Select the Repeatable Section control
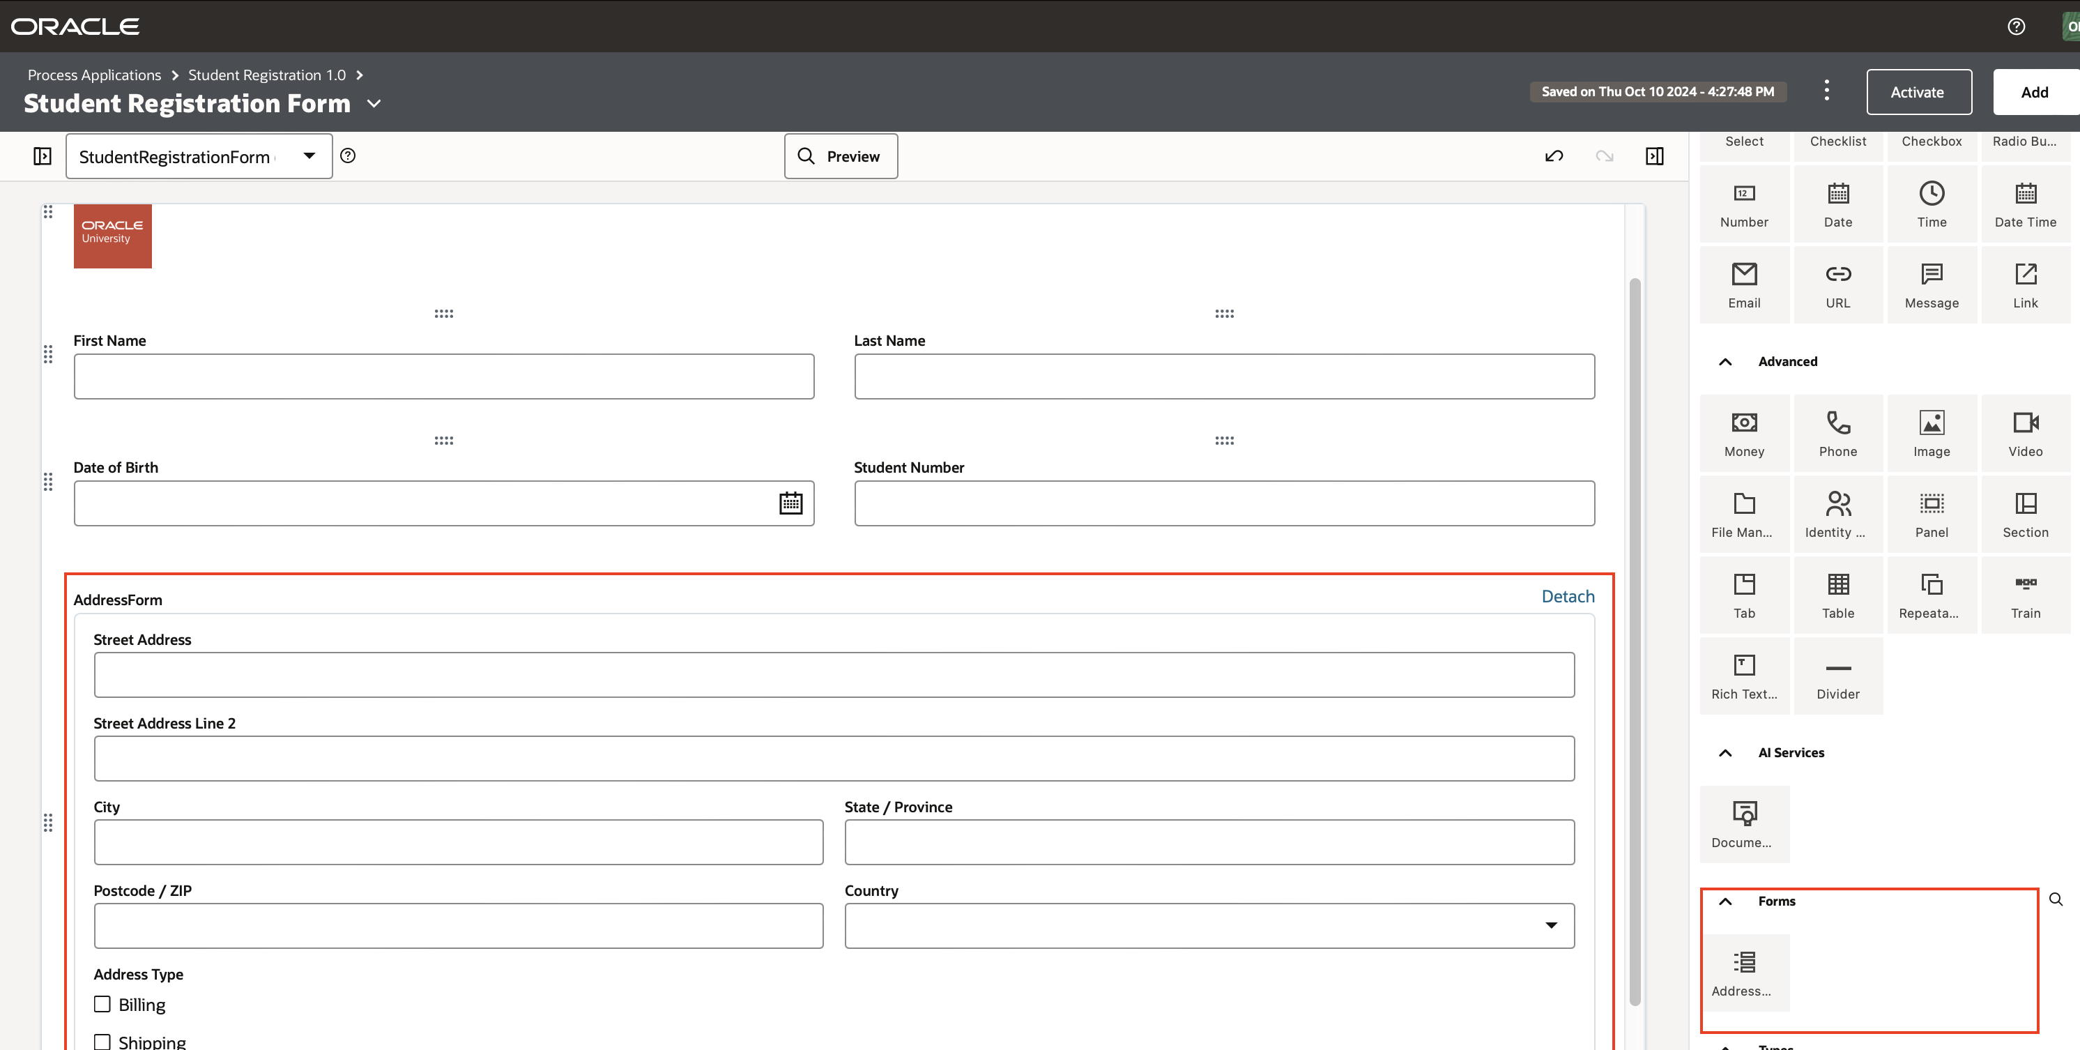The height and width of the screenshot is (1050, 2080). (x=1932, y=595)
